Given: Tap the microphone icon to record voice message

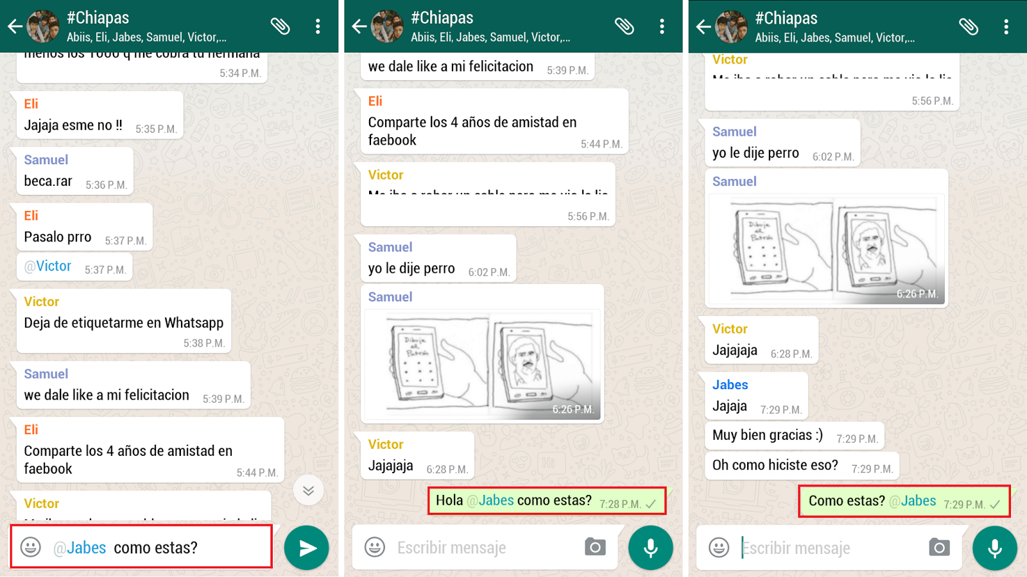Looking at the screenshot, I should [x=651, y=548].
